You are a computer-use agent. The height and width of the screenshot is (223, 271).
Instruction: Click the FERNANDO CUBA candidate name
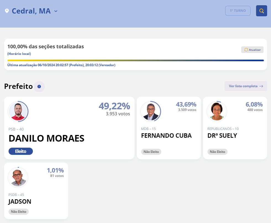[166, 136]
